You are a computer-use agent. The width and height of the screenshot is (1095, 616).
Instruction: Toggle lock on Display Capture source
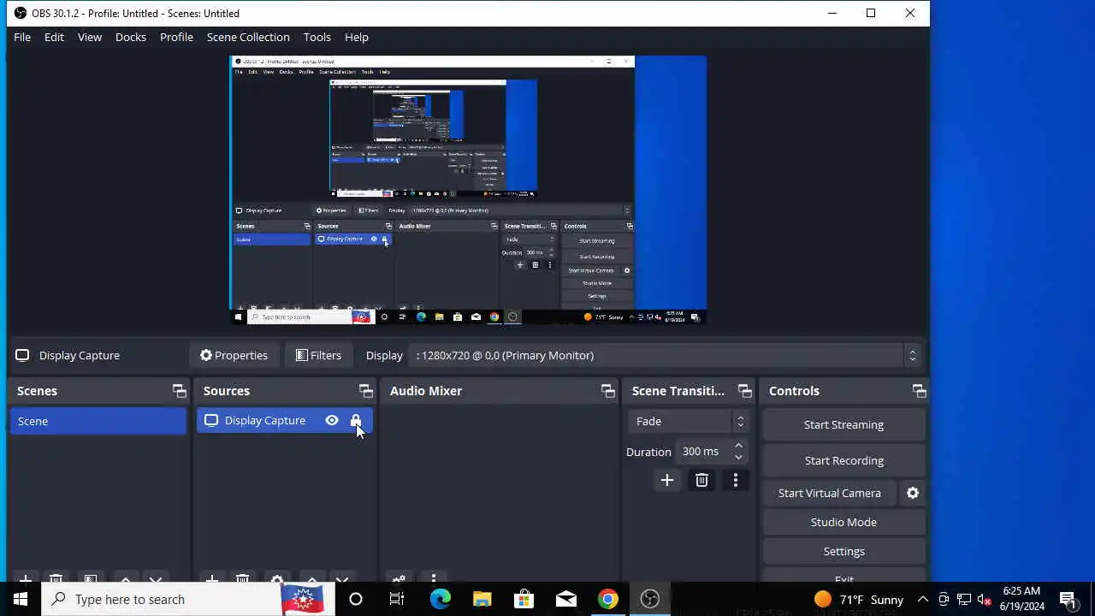[356, 420]
